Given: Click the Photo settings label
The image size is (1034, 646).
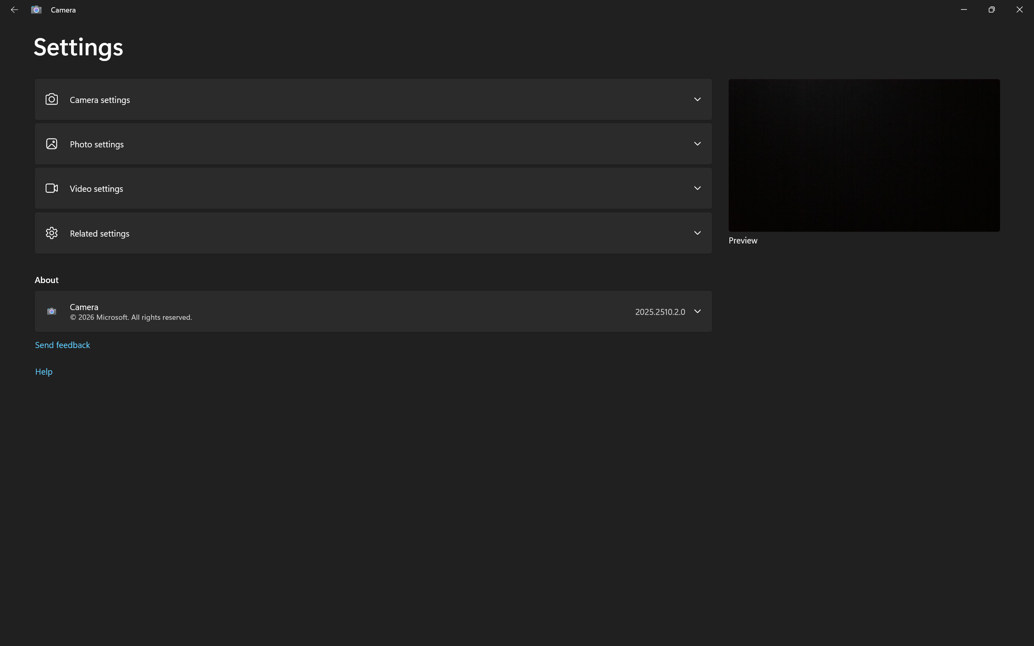Looking at the screenshot, I should (97, 145).
